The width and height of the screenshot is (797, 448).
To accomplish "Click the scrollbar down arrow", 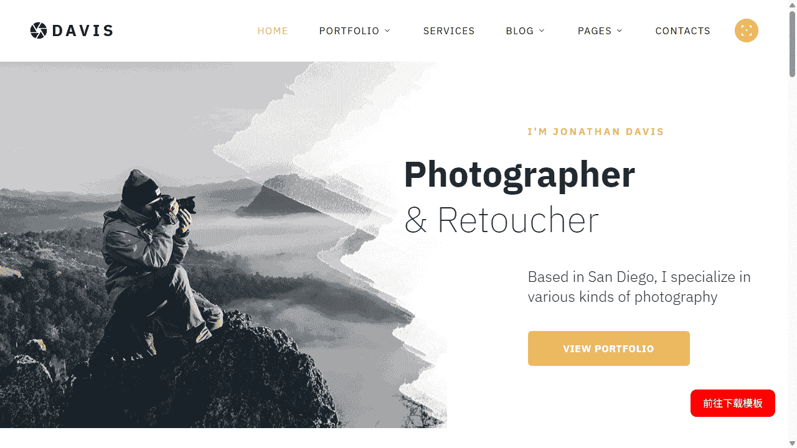I will click(x=792, y=442).
